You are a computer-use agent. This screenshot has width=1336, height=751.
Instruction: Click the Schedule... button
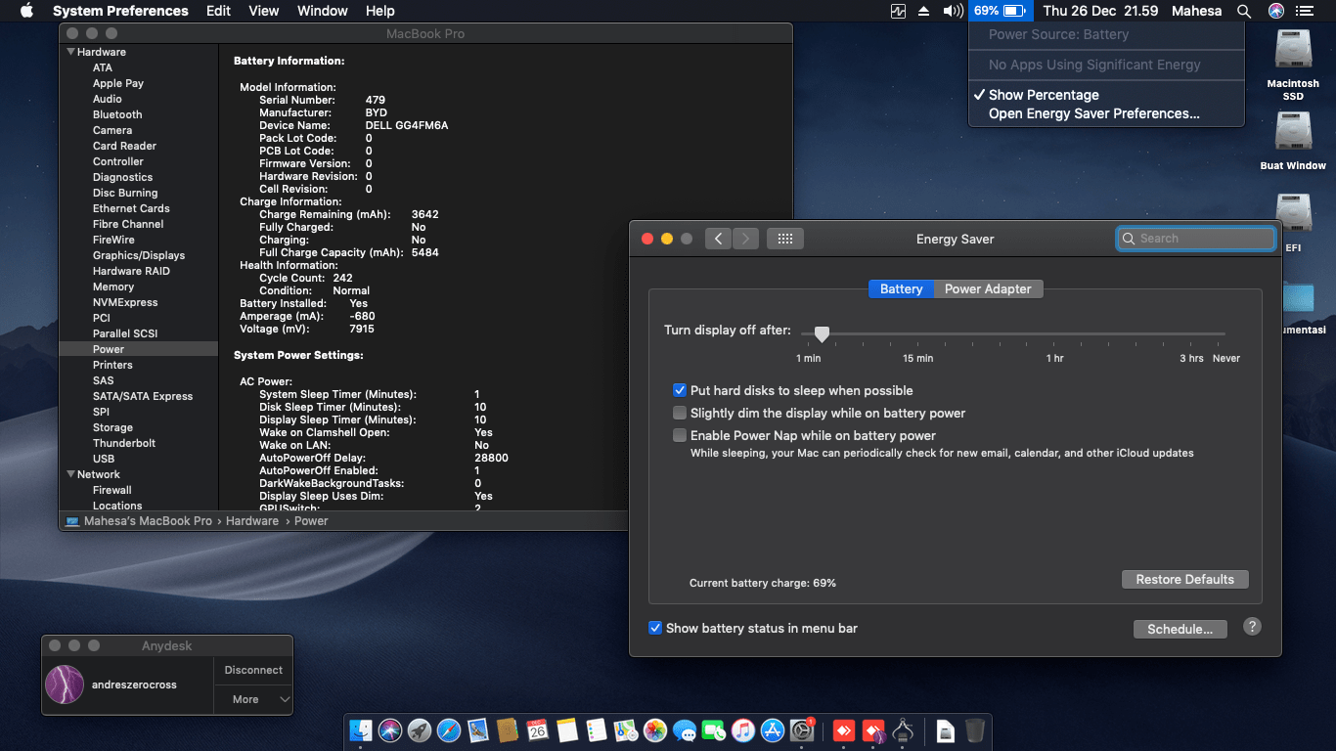coord(1180,629)
